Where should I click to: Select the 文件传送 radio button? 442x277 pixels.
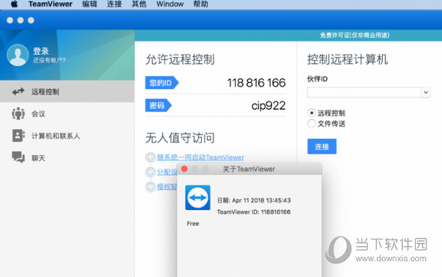(311, 123)
